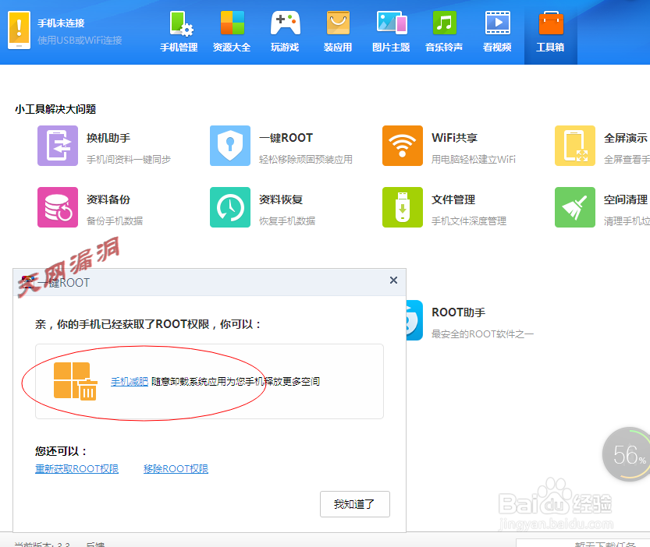Launch the WiFi共享 hotspot sharing tool
Viewport: 650px width, 547px height.
pyautogui.click(x=403, y=146)
